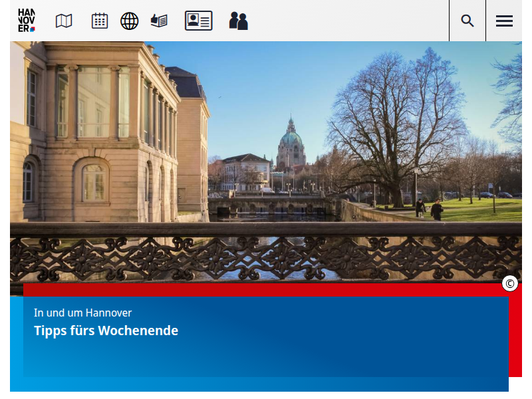Click the 'In und um Hannover' kicker text
The width and height of the screenshot is (532, 399).
coord(83,313)
